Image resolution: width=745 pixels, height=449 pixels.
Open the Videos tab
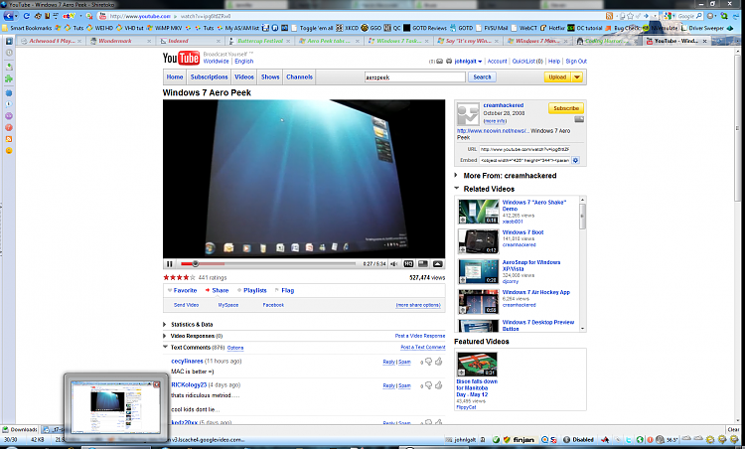coord(244,76)
